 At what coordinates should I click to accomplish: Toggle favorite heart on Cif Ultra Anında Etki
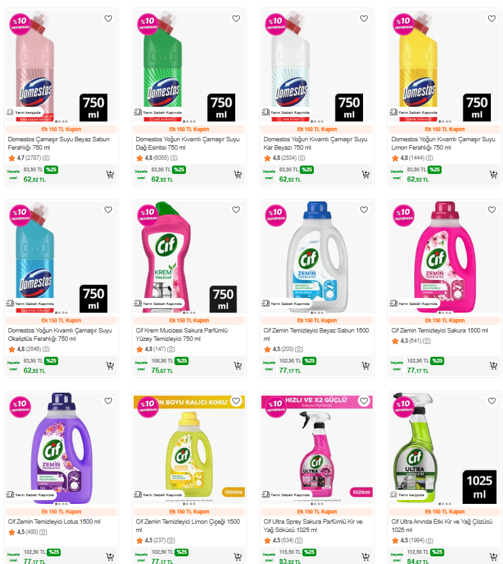pyautogui.click(x=491, y=401)
